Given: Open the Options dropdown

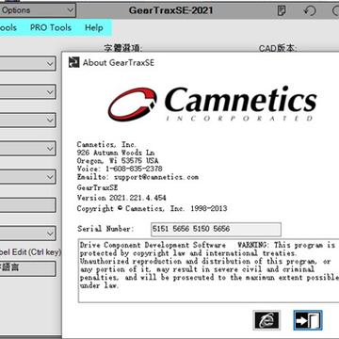Looking at the screenshot, I should point(38,10).
